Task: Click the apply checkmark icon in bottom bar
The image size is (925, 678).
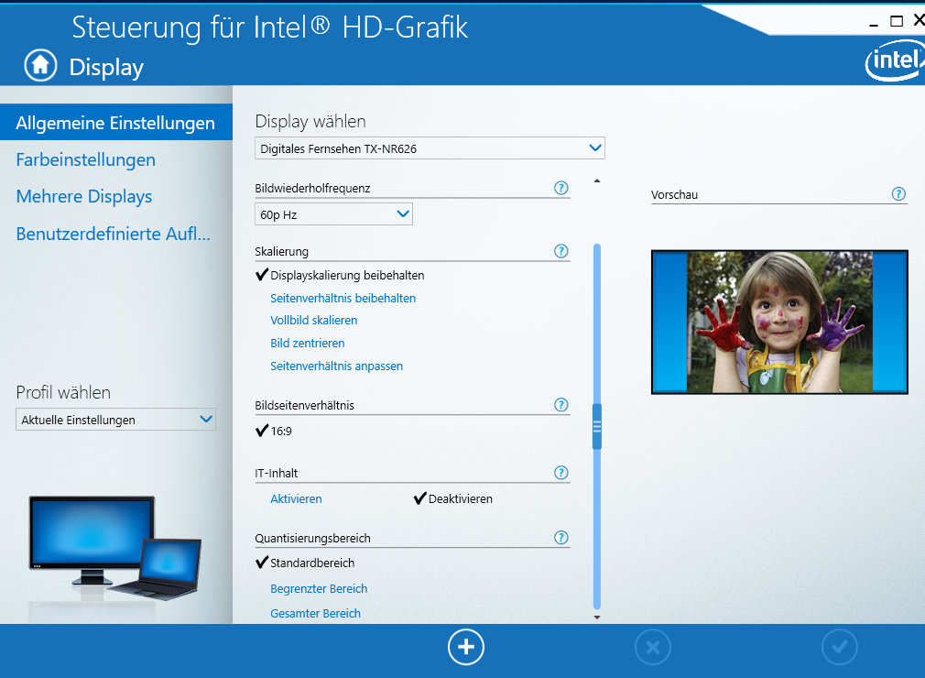Action: (x=840, y=648)
